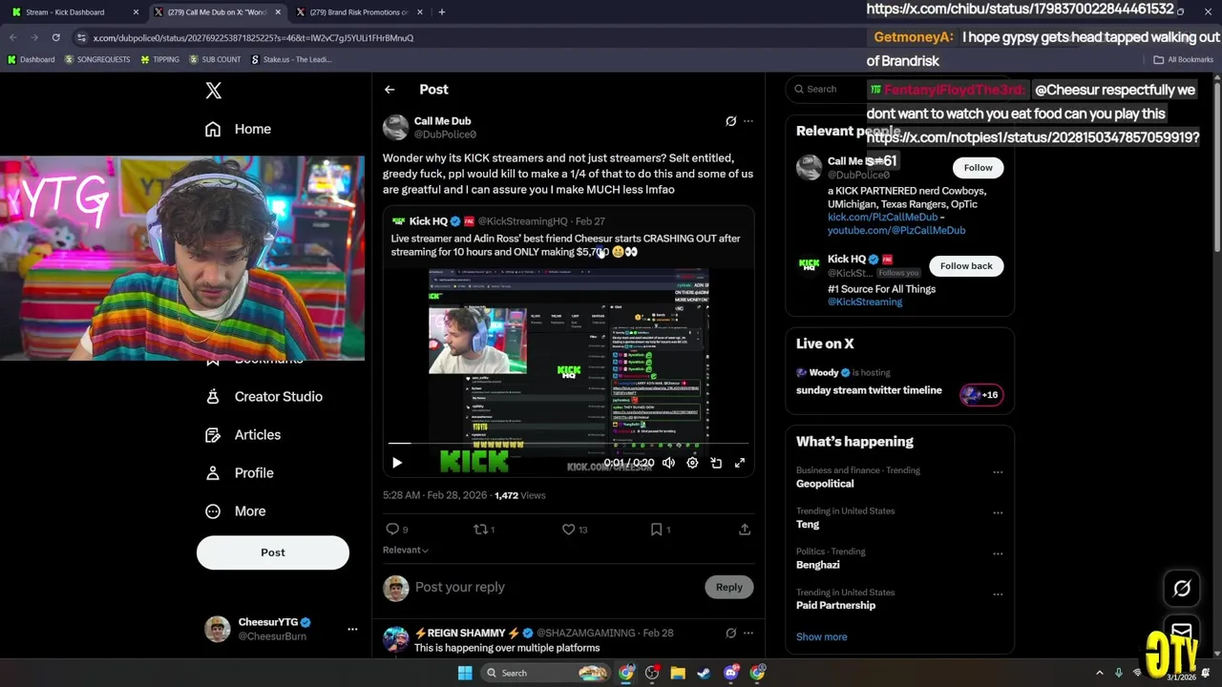Open the TIPPING bookmark
Image resolution: width=1222 pixels, height=687 pixels.
tap(159, 59)
